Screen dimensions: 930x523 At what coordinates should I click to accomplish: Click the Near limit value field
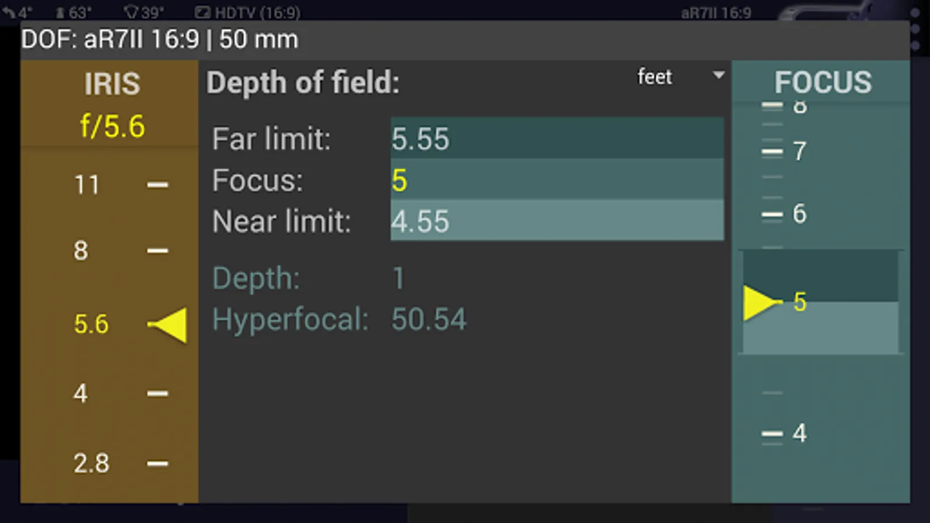tap(556, 221)
